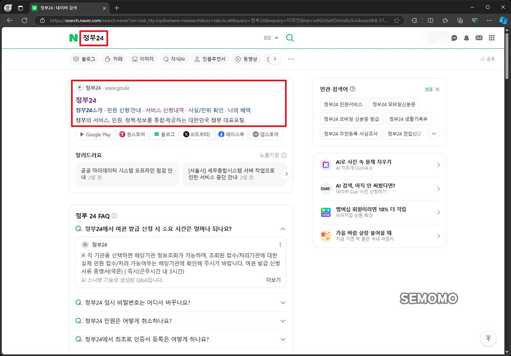Open AI로 사진 속 물체 지우기 promo

(380, 165)
